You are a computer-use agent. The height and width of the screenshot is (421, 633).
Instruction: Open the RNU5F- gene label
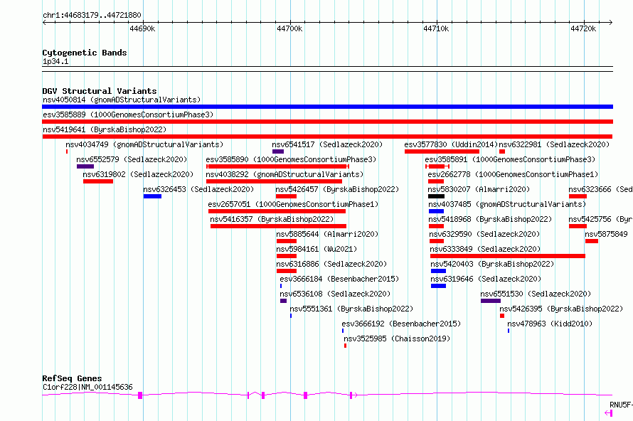coord(622,405)
